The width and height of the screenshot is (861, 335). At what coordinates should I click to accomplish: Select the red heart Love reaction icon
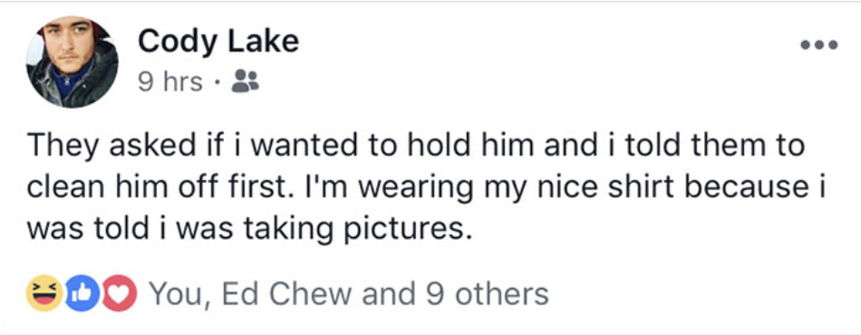119,294
